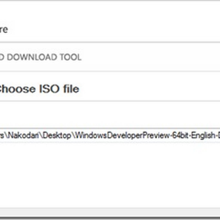The width and height of the screenshot is (220, 220).
Task: Click the word "file" in the heading
Action: [70, 89]
